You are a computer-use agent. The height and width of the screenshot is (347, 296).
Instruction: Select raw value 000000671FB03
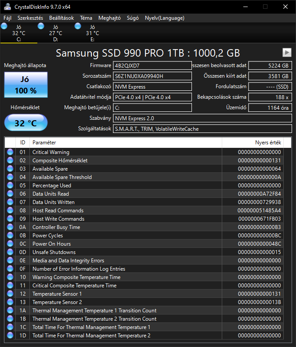tap(260, 218)
